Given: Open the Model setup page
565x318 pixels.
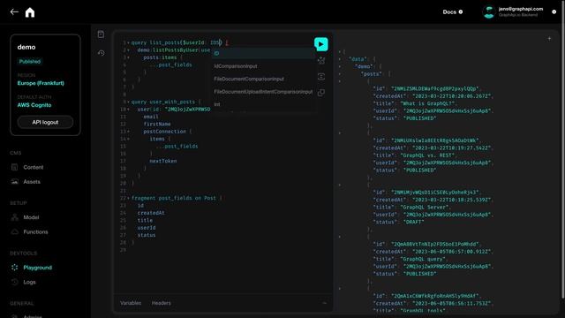Looking at the screenshot, I should click(x=31, y=217).
